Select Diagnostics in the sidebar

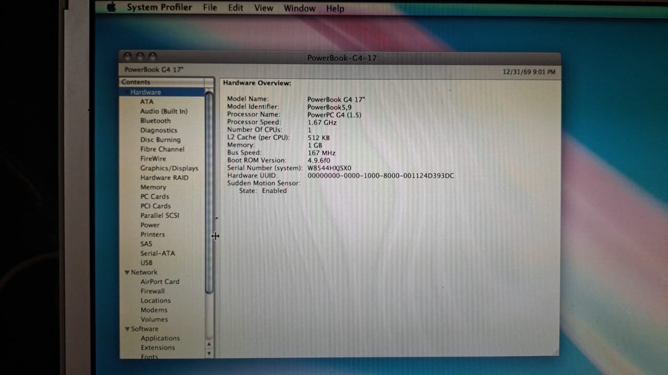coord(159,130)
